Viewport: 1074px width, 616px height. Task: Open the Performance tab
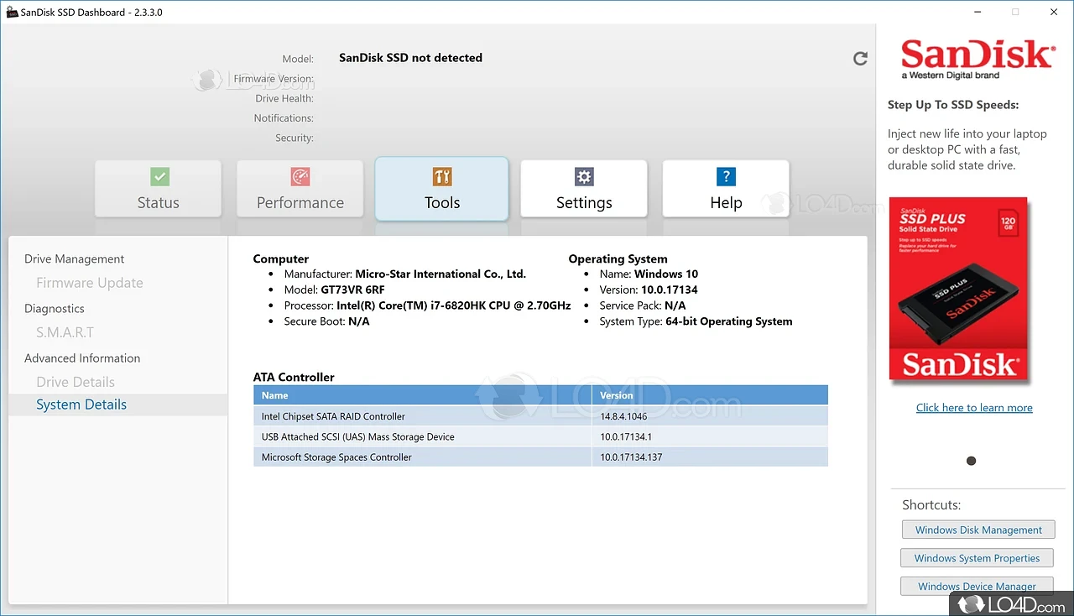click(300, 190)
